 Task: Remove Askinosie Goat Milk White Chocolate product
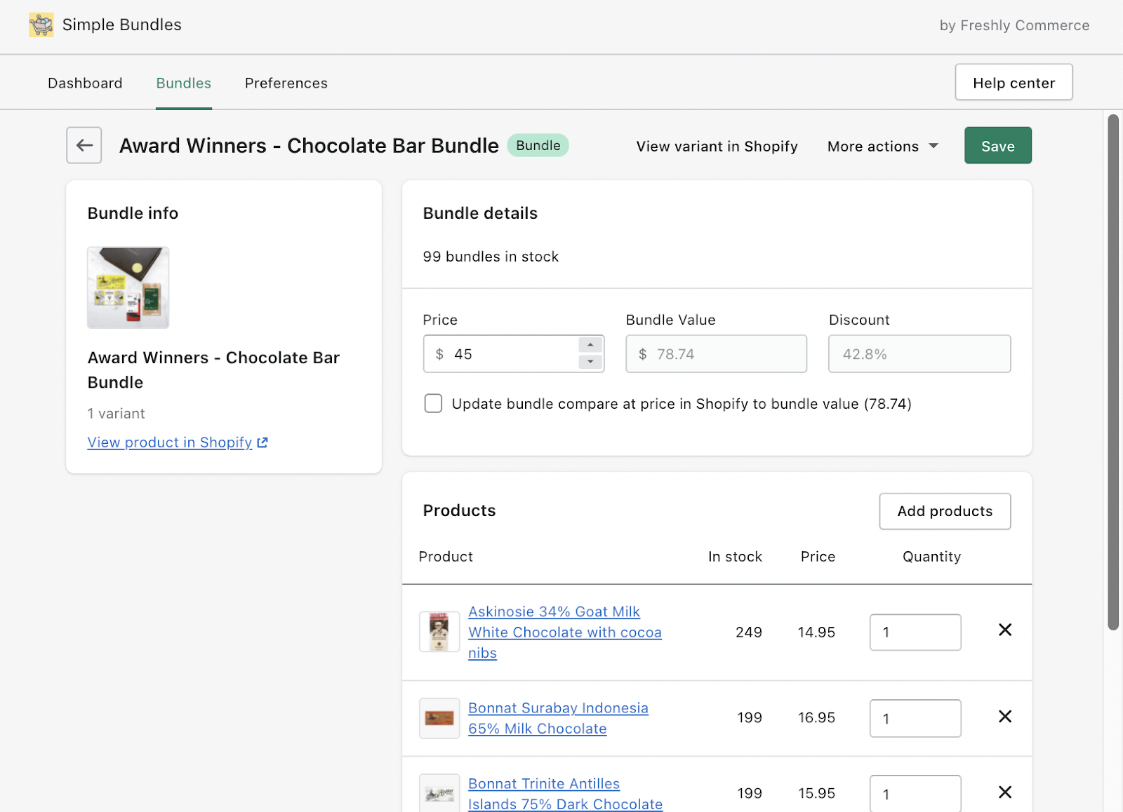click(1004, 630)
